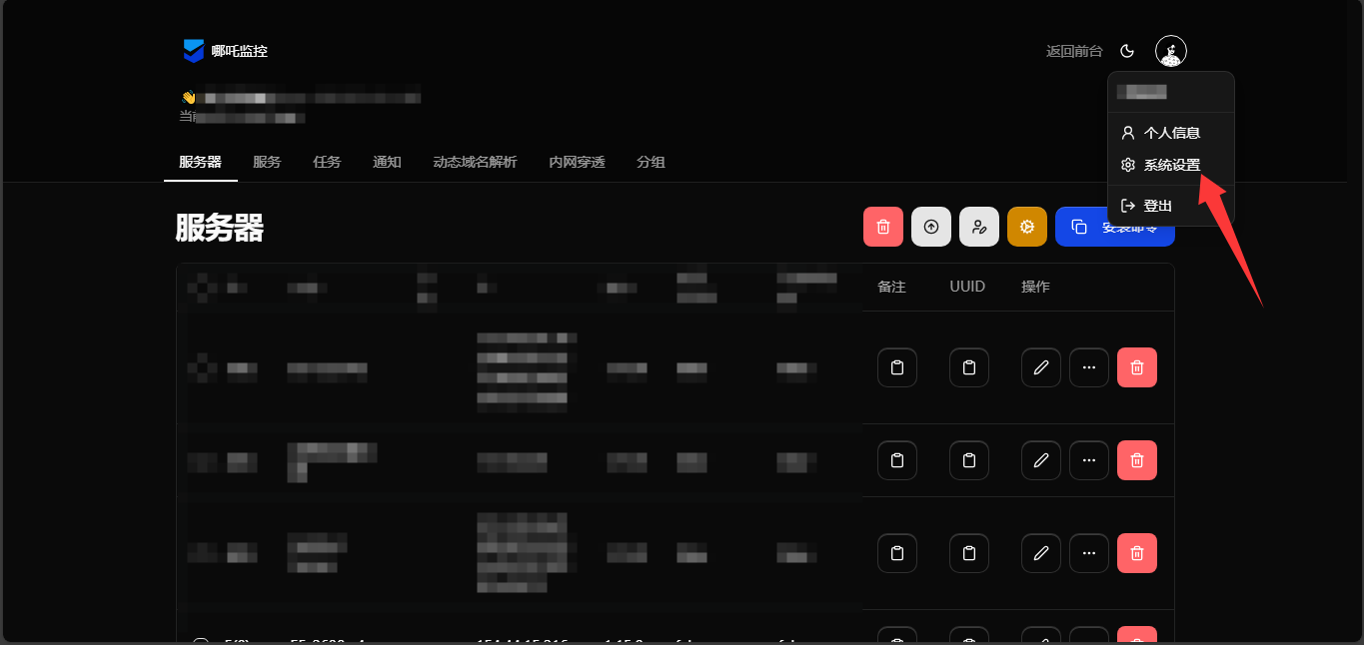Open the 动态域名解析 tab

point(475,162)
